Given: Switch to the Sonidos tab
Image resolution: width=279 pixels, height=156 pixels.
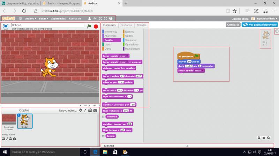Looking at the screenshot, I should (142, 25).
